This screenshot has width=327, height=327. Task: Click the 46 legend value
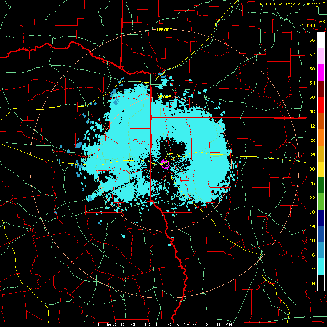click(x=312, y=112)
